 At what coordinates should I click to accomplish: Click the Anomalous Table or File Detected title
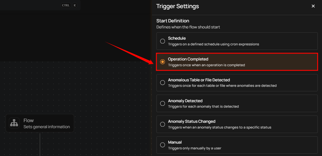[199, 80]
